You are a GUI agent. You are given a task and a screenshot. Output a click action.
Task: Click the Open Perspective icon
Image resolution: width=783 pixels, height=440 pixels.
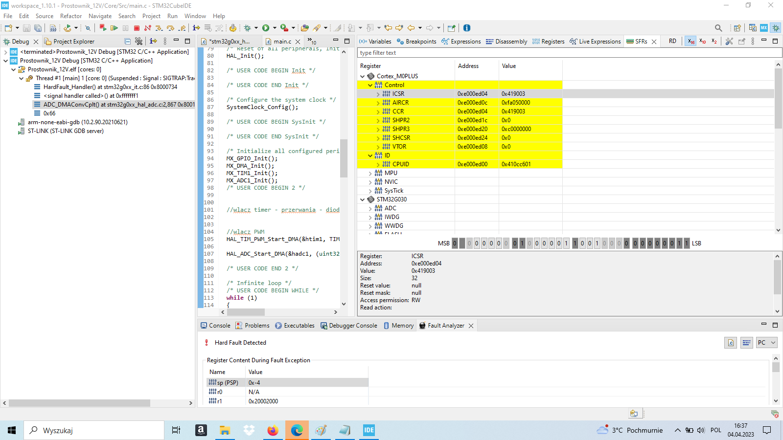737,28
